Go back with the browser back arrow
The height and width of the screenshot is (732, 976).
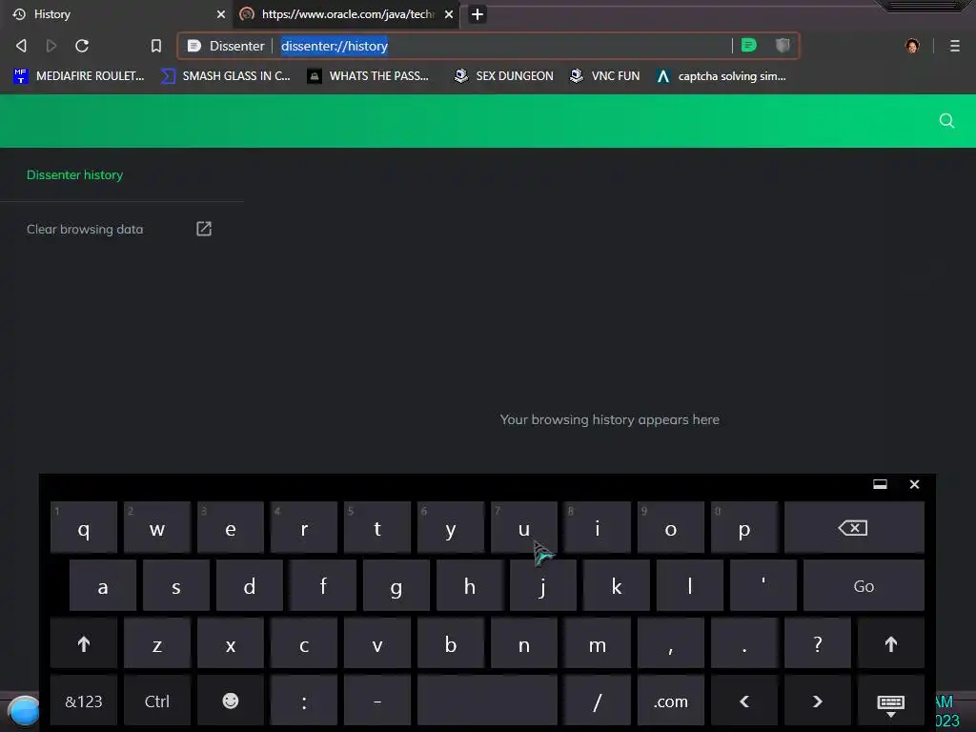click(21, 46)
